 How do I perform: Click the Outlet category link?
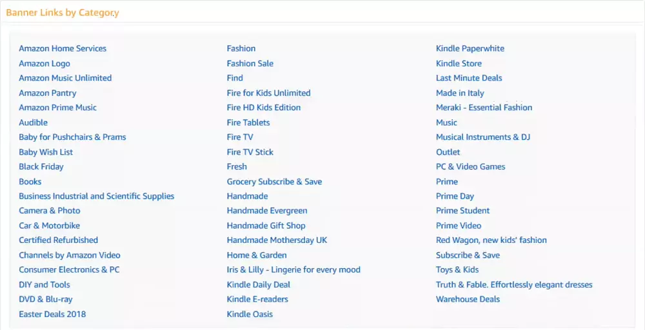[x=448, y=152]
